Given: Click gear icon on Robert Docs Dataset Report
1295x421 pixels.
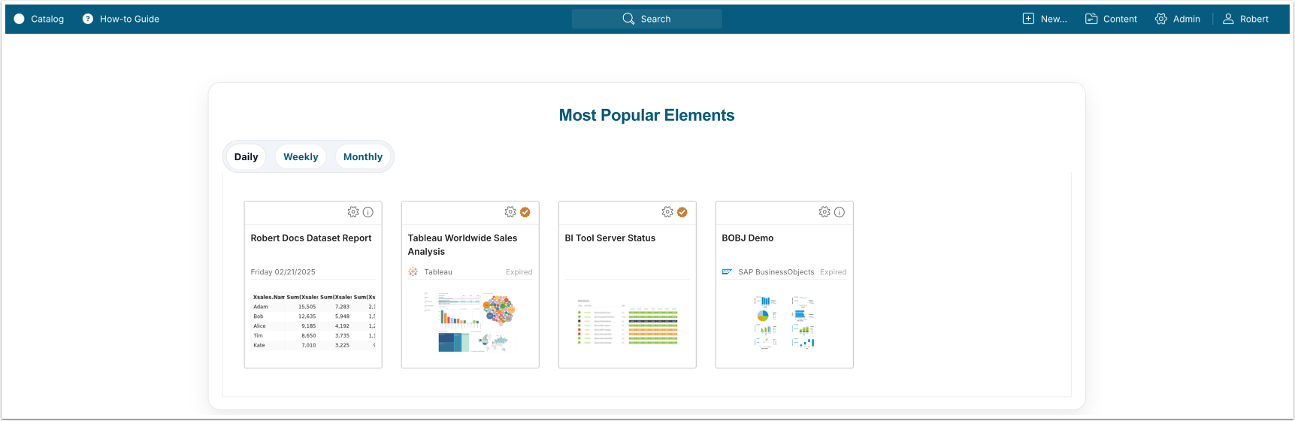Looking at the screenshot, I should [353, 212].
